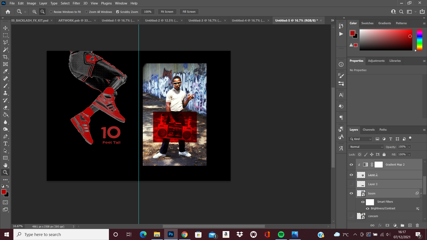Uncheck the Scrubby Zoom checkbox
The width and height of the screenshot is (427, 240).
[118, 12]
